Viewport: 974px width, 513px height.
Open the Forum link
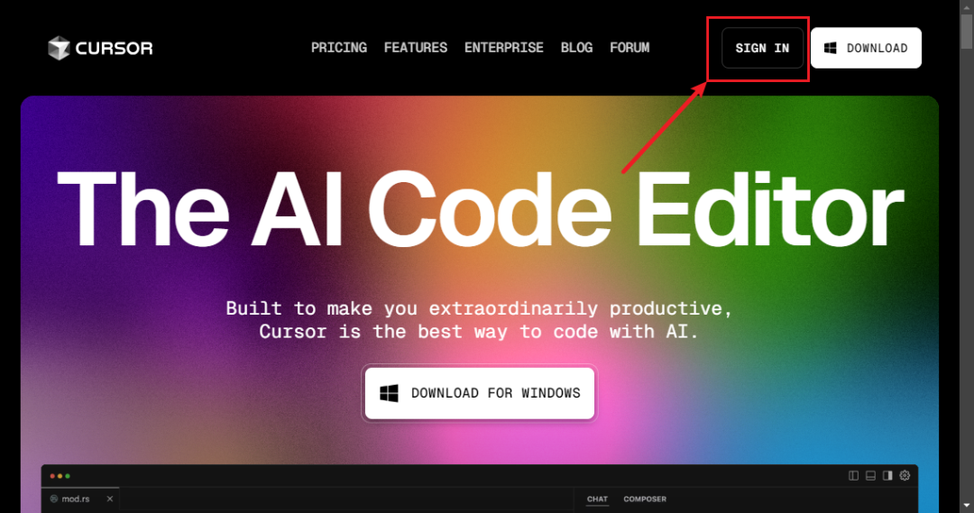(629, 48)
